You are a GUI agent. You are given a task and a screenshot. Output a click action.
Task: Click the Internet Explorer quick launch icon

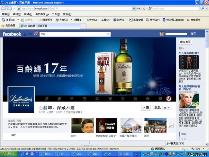[x=23, y=154]
